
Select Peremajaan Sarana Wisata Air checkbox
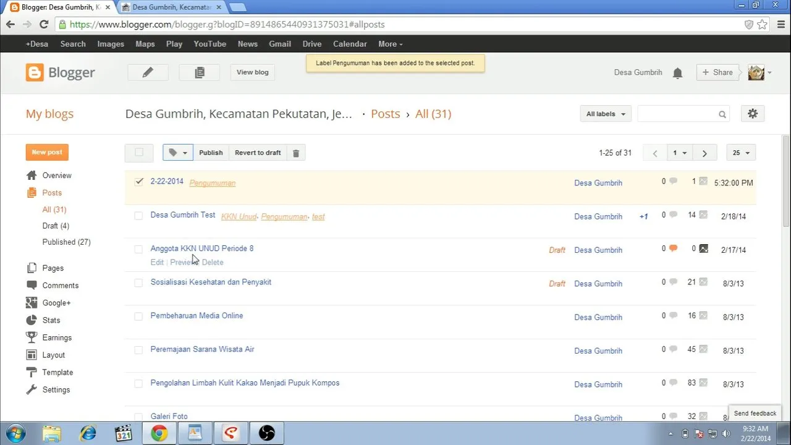138,350
